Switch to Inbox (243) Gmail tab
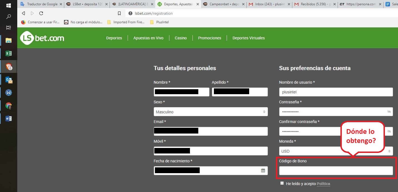 coord(270,4)
